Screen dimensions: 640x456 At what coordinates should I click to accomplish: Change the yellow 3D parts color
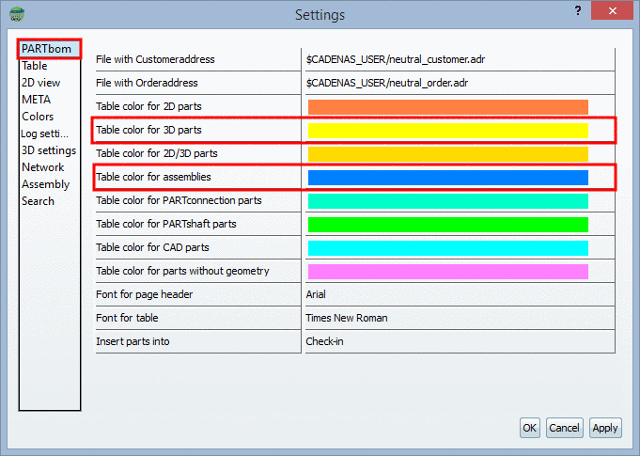pyautogui.click(x=447, y=130)
